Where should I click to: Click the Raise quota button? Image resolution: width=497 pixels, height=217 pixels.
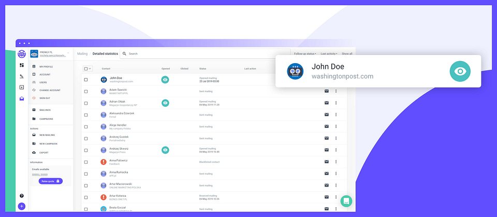click(51, 181)
